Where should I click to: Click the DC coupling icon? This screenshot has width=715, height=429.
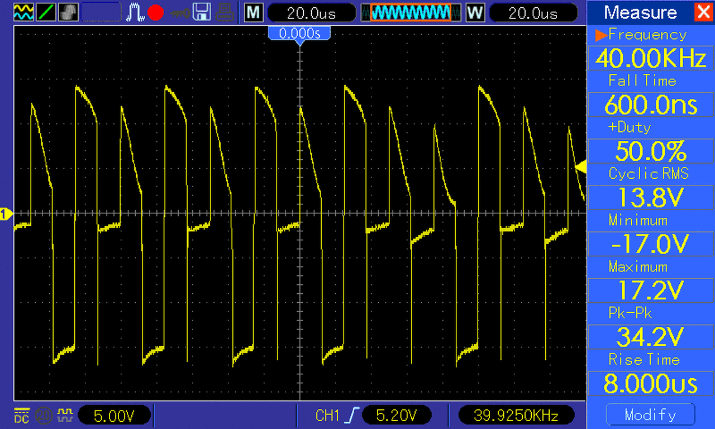click(21, 415)
